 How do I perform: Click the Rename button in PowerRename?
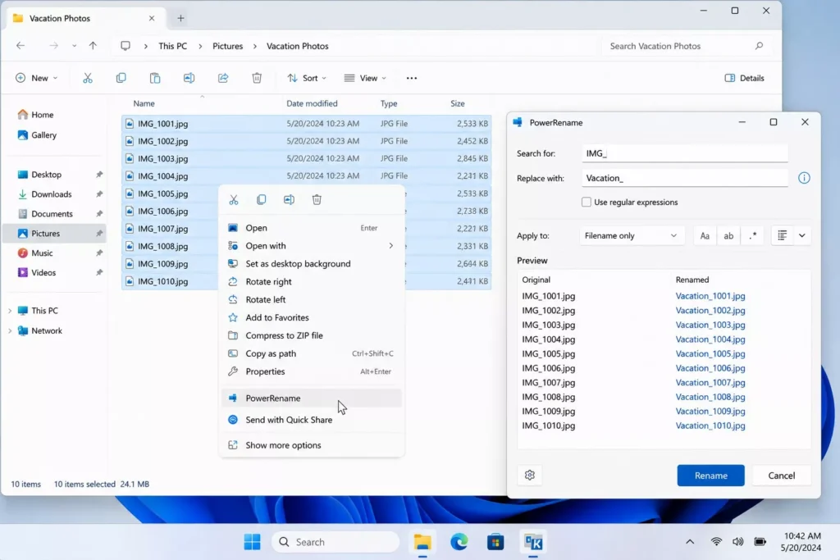point(710,476)
